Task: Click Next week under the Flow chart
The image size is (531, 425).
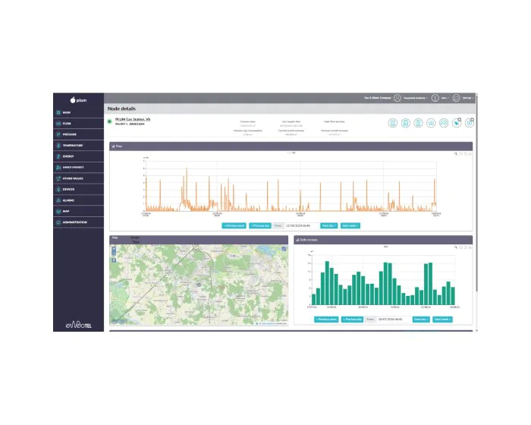Action: coord(350,225)
